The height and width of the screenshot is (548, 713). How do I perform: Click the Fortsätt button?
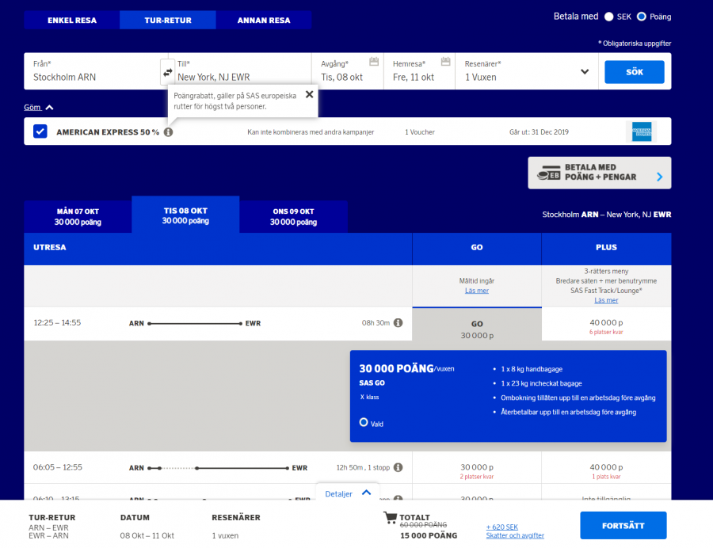point(623,525)
